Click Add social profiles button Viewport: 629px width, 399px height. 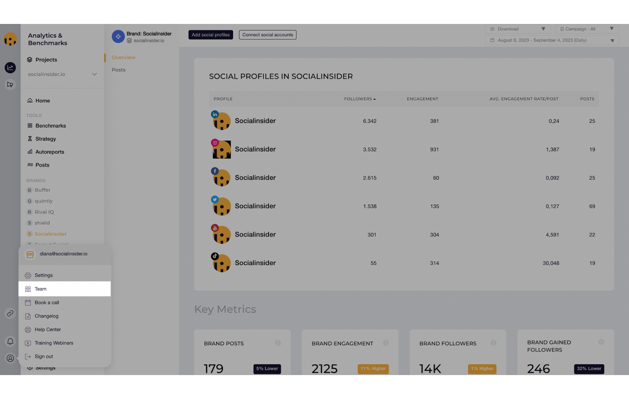[211, 35]
